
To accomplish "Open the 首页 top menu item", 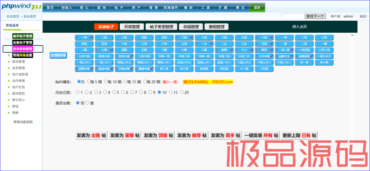I will 50,7.
